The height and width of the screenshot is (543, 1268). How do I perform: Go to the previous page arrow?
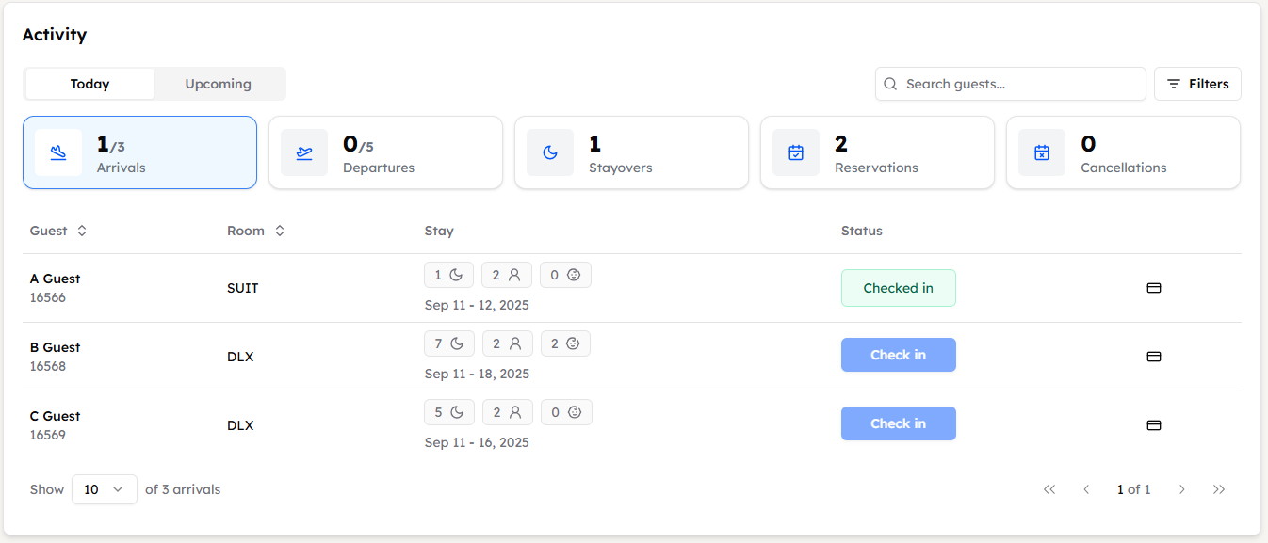1086,489
